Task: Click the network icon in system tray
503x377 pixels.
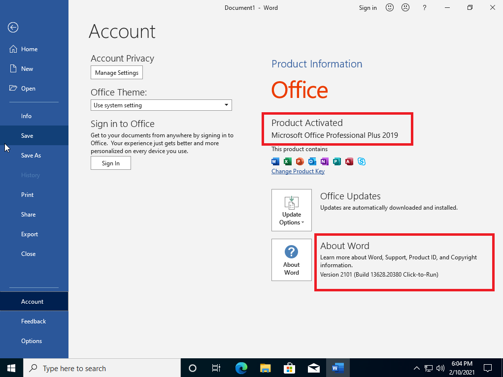Action: [429, 368]
